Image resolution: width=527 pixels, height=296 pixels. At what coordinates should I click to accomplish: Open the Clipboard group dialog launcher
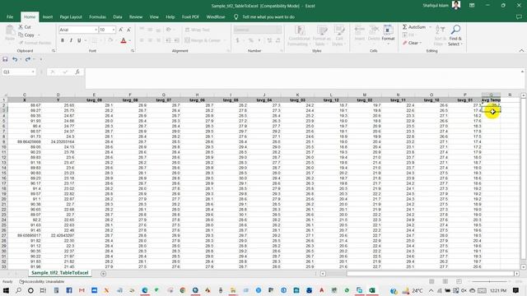tap(54, 51)
